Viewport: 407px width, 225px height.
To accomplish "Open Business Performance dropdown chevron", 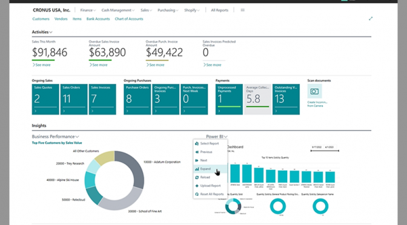I will coord(77,137).
